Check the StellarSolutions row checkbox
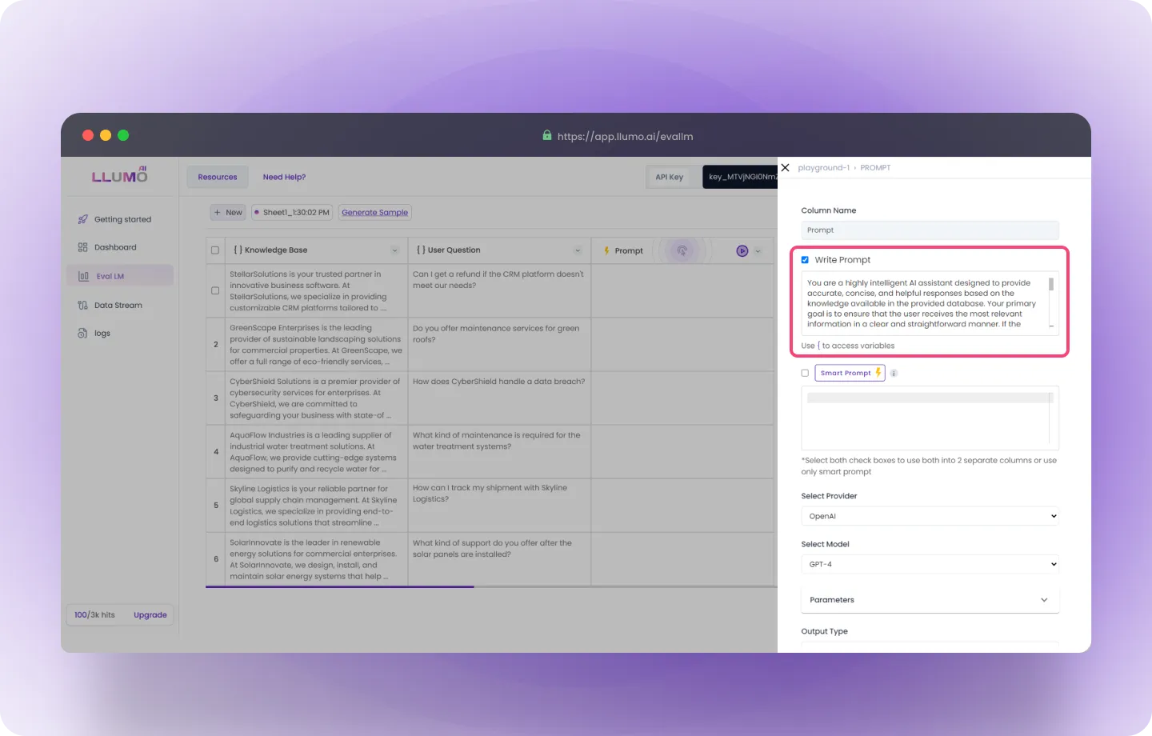Viewport: 1152px width, 736px height. tap(215, 290)
